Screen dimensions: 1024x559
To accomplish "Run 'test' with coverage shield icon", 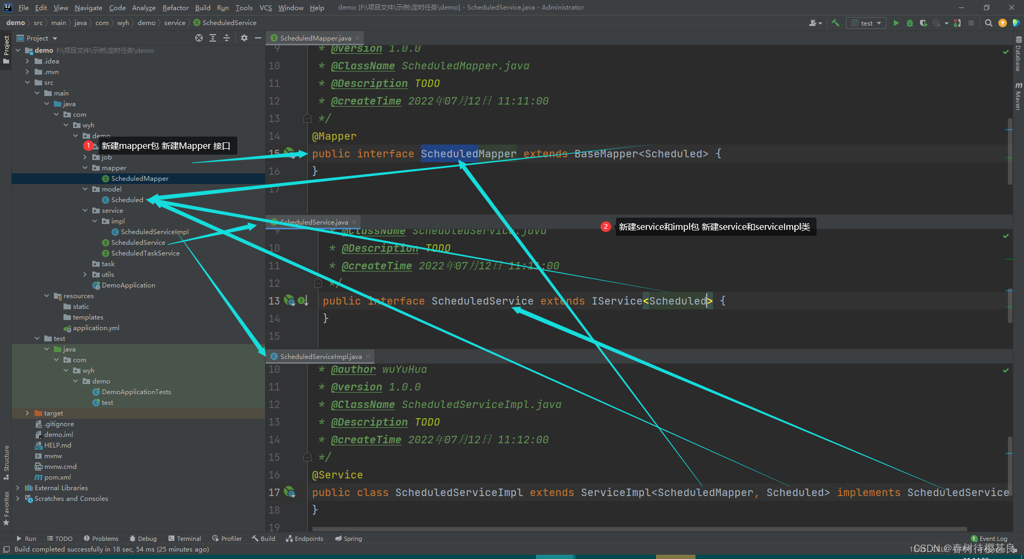I will [x=923, y=23].
